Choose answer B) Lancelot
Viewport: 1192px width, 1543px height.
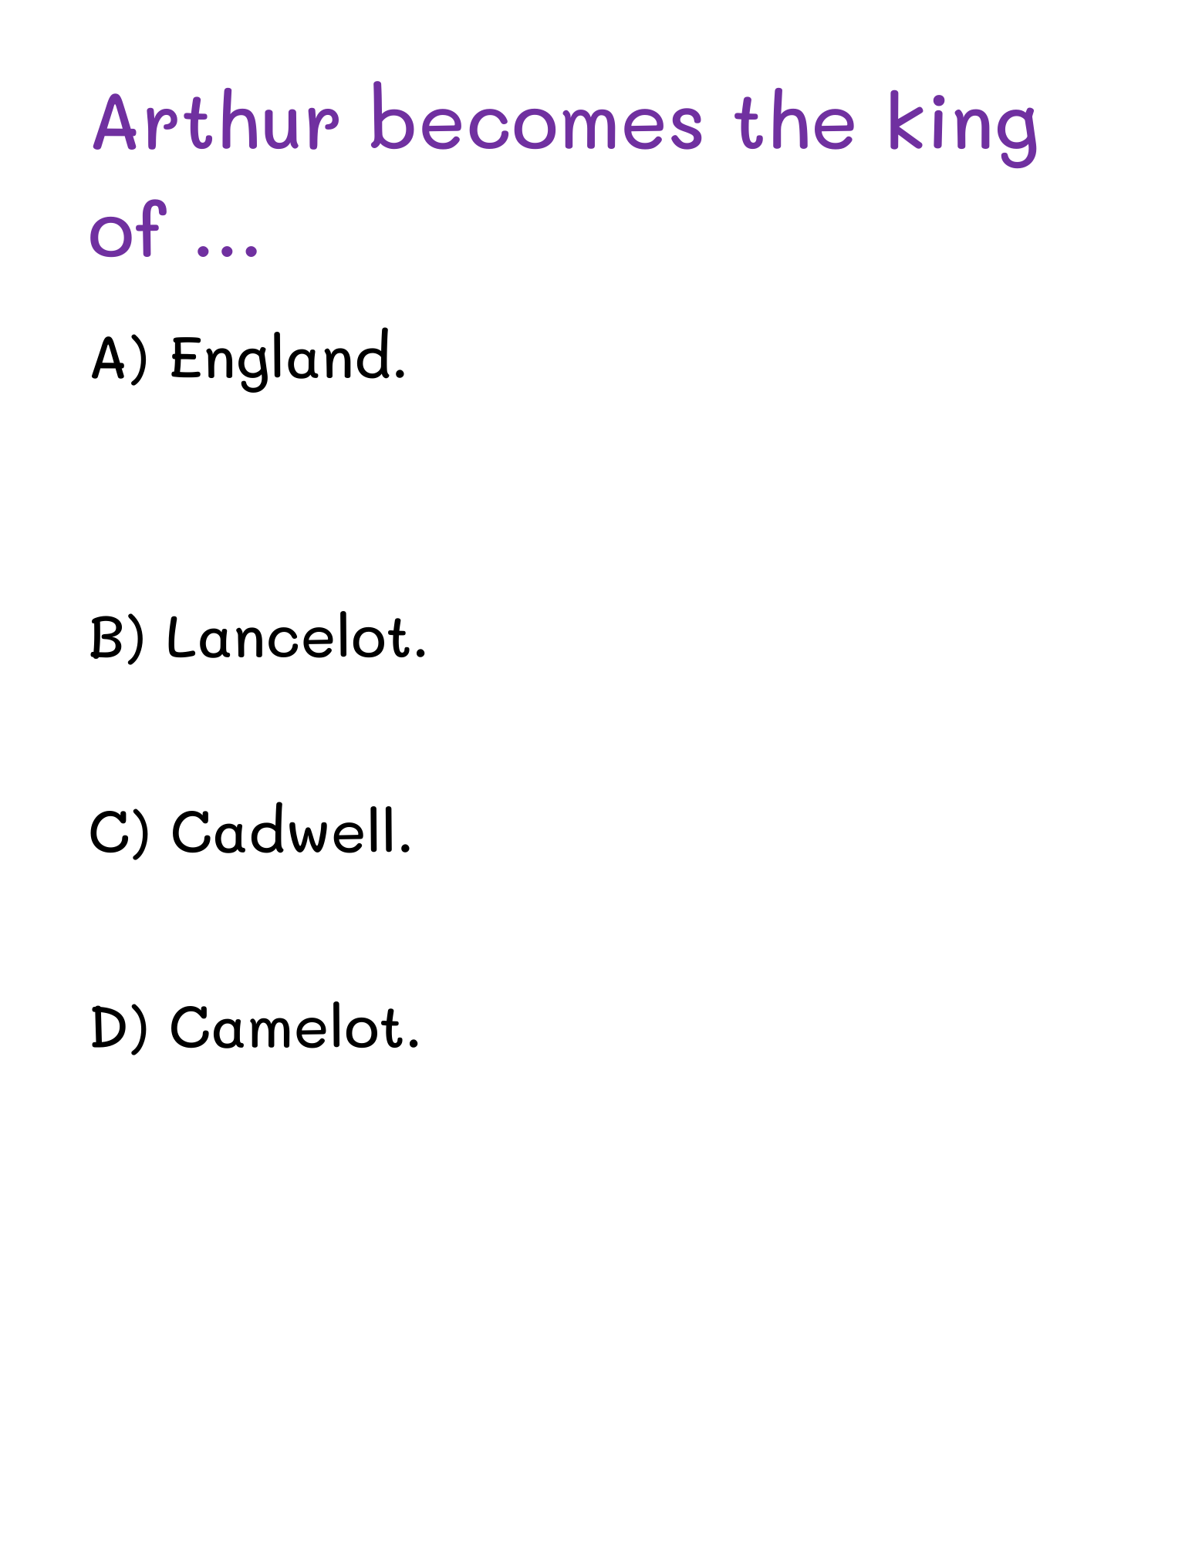pyautogui.click(x=258, y=639)
